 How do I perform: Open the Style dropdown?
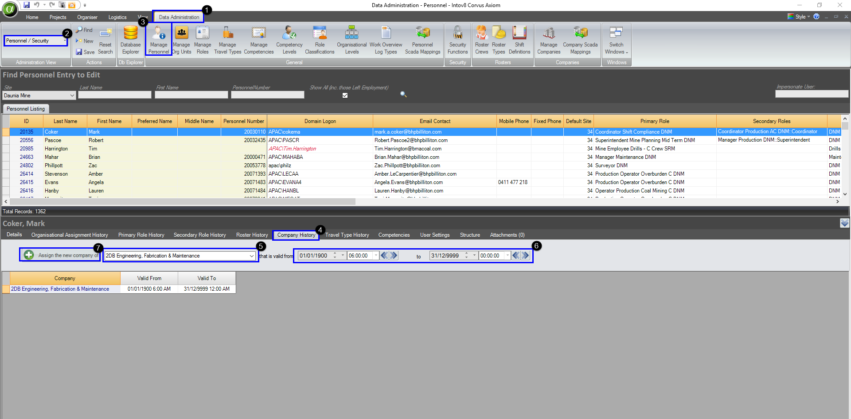(x=799, y=16)
